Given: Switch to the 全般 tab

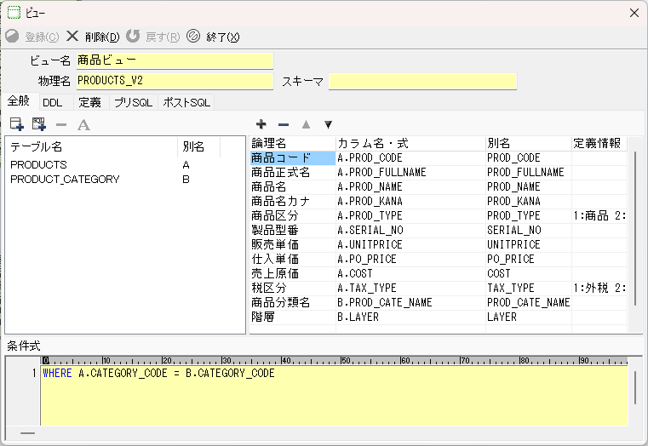Looking at the screenshot, I should coord(19,100).
